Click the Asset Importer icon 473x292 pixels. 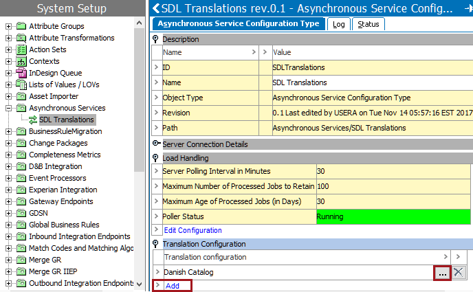pyautogui.click(x=21, y=96)
